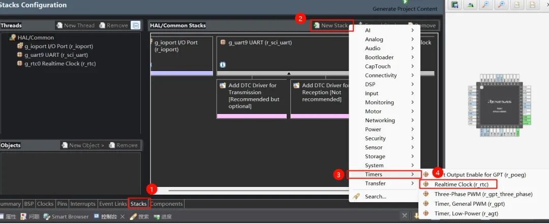The height and width of the screenshot is (223, 549).
Task: Click the save image icon in package toolbar
Action: click(x=454, y=5)
